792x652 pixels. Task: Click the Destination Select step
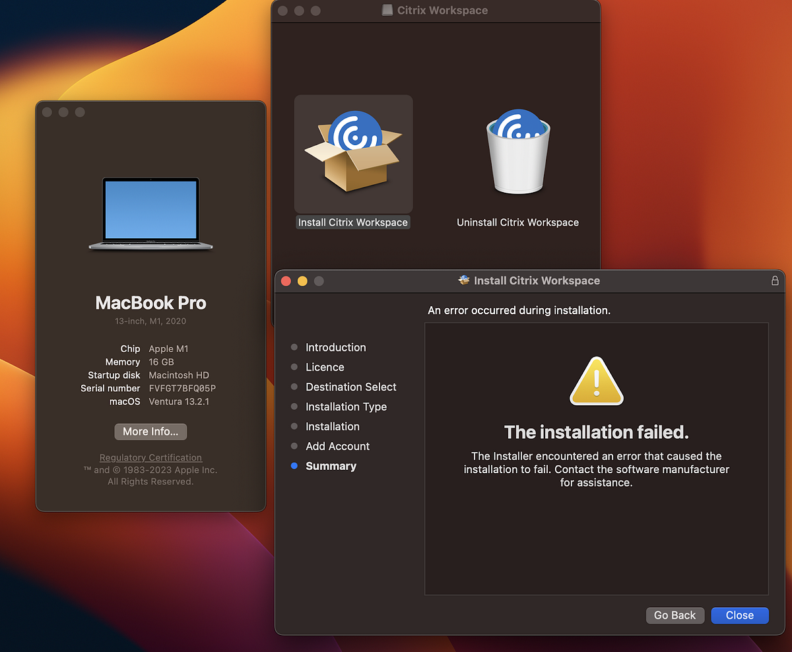point(350,387)
